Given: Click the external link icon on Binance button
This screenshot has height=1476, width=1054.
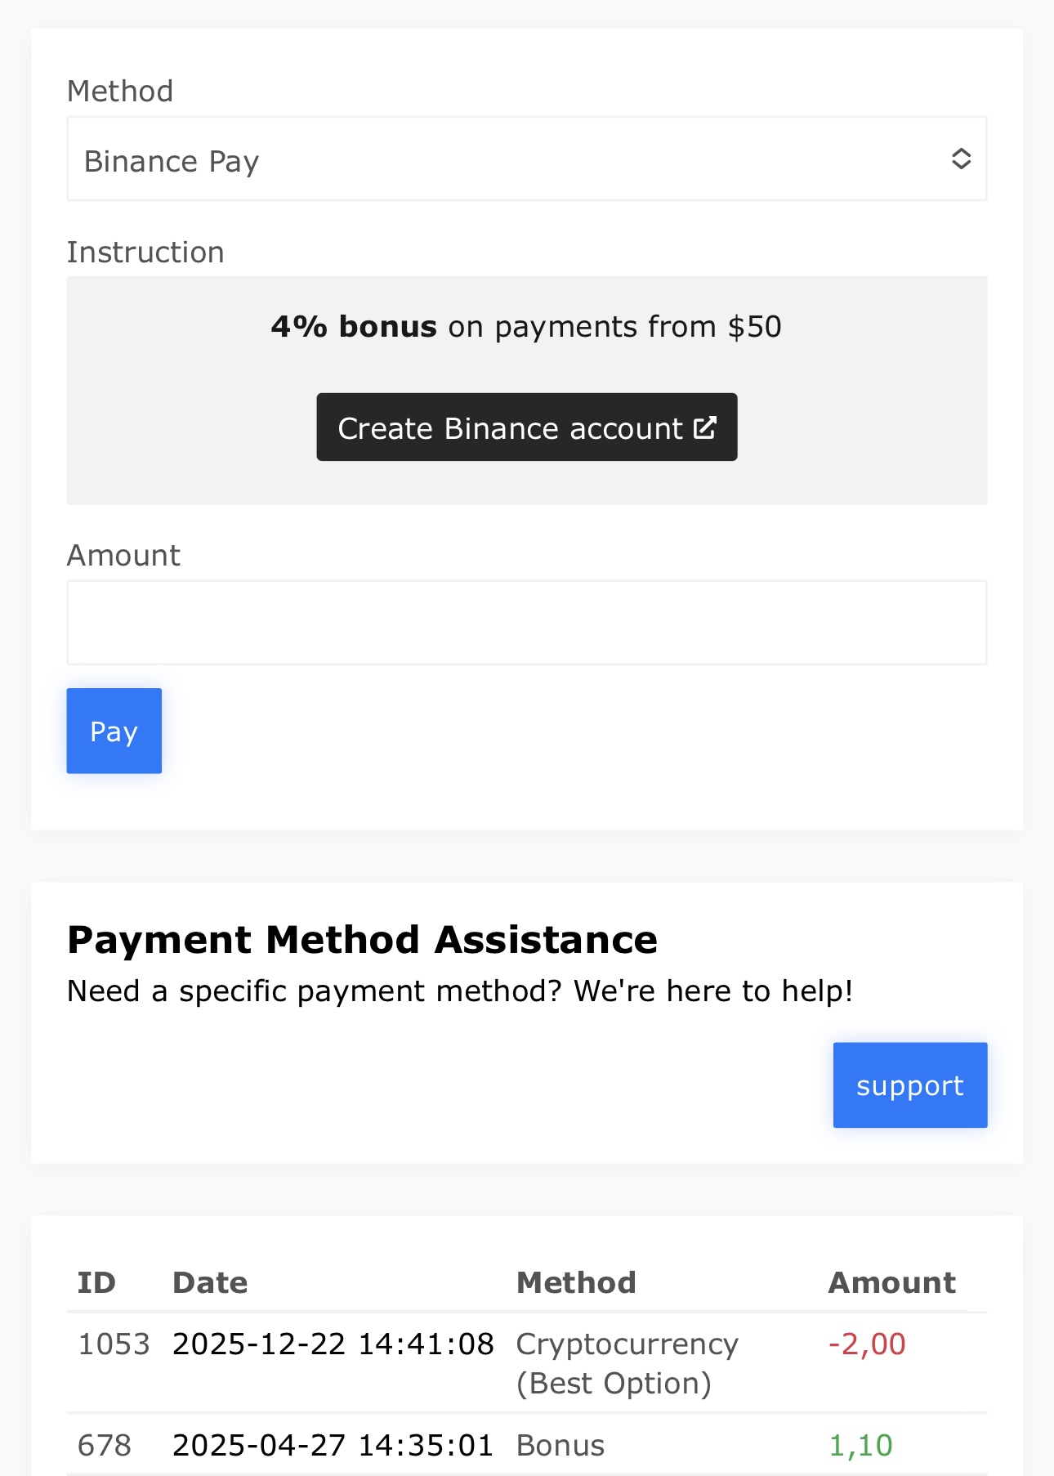Looking at the screenshot, I should point(705,427).
